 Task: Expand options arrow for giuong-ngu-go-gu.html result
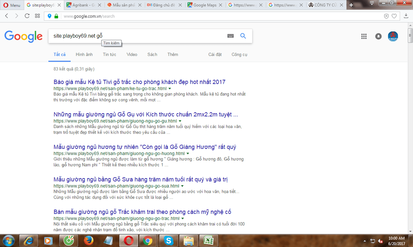click(180, 121)
